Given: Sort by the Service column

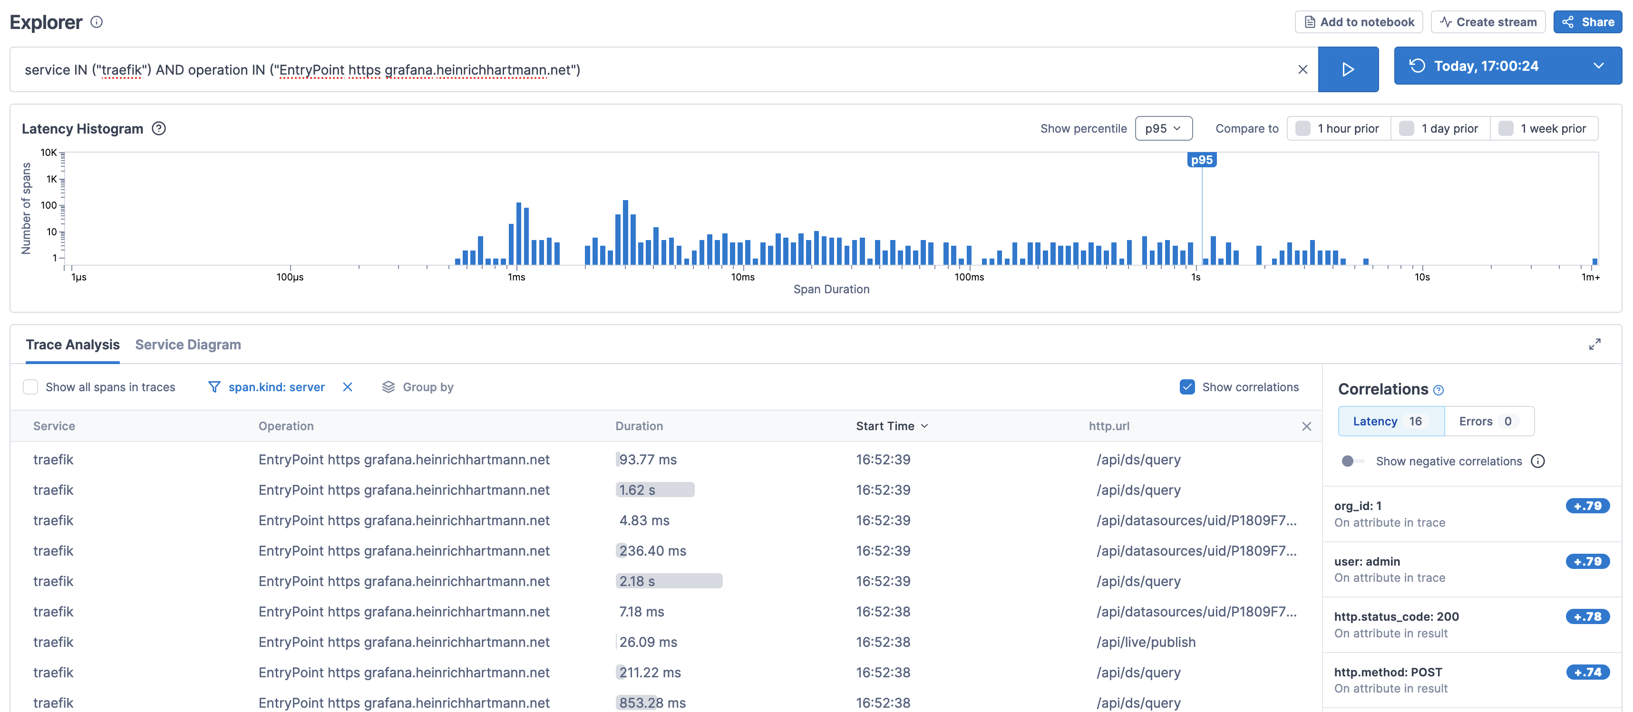Looking at the screenshot, I should [x=54, y=426].
